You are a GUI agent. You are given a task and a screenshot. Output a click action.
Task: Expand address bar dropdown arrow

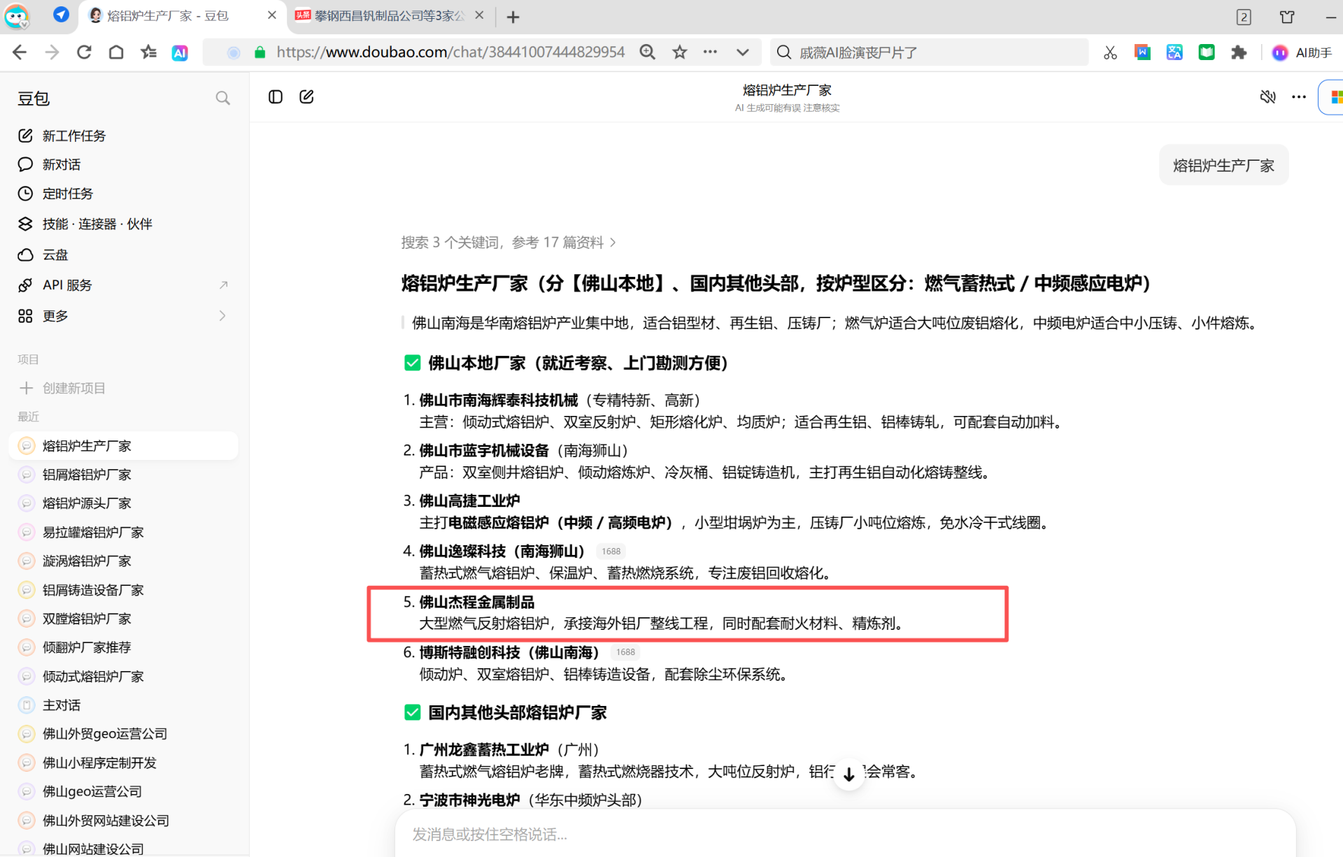(x=743, y=52)
